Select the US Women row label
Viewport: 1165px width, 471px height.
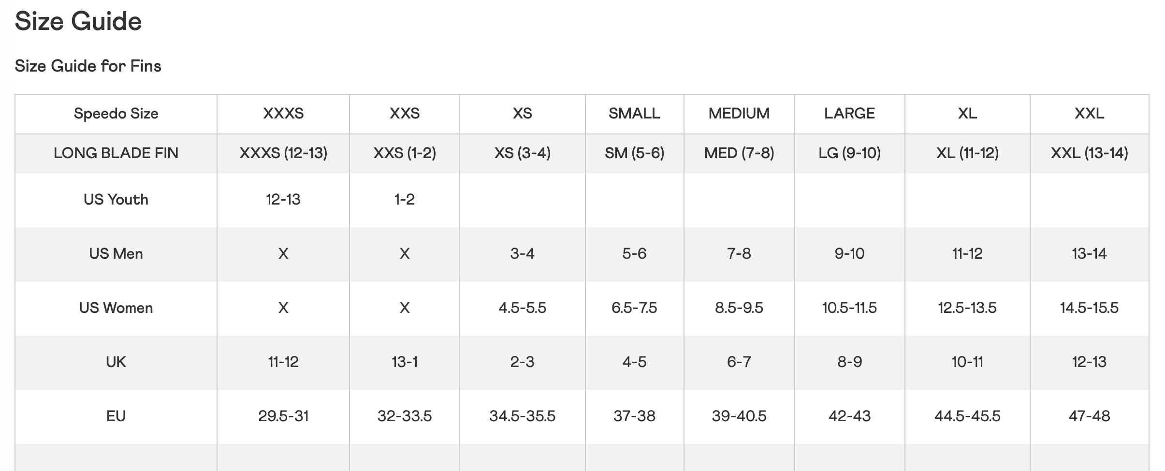click(x=116, y=308)
